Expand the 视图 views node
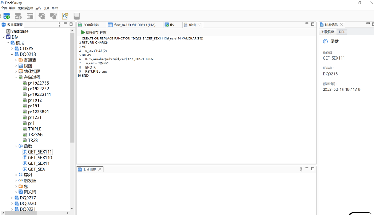 (16, 66)
